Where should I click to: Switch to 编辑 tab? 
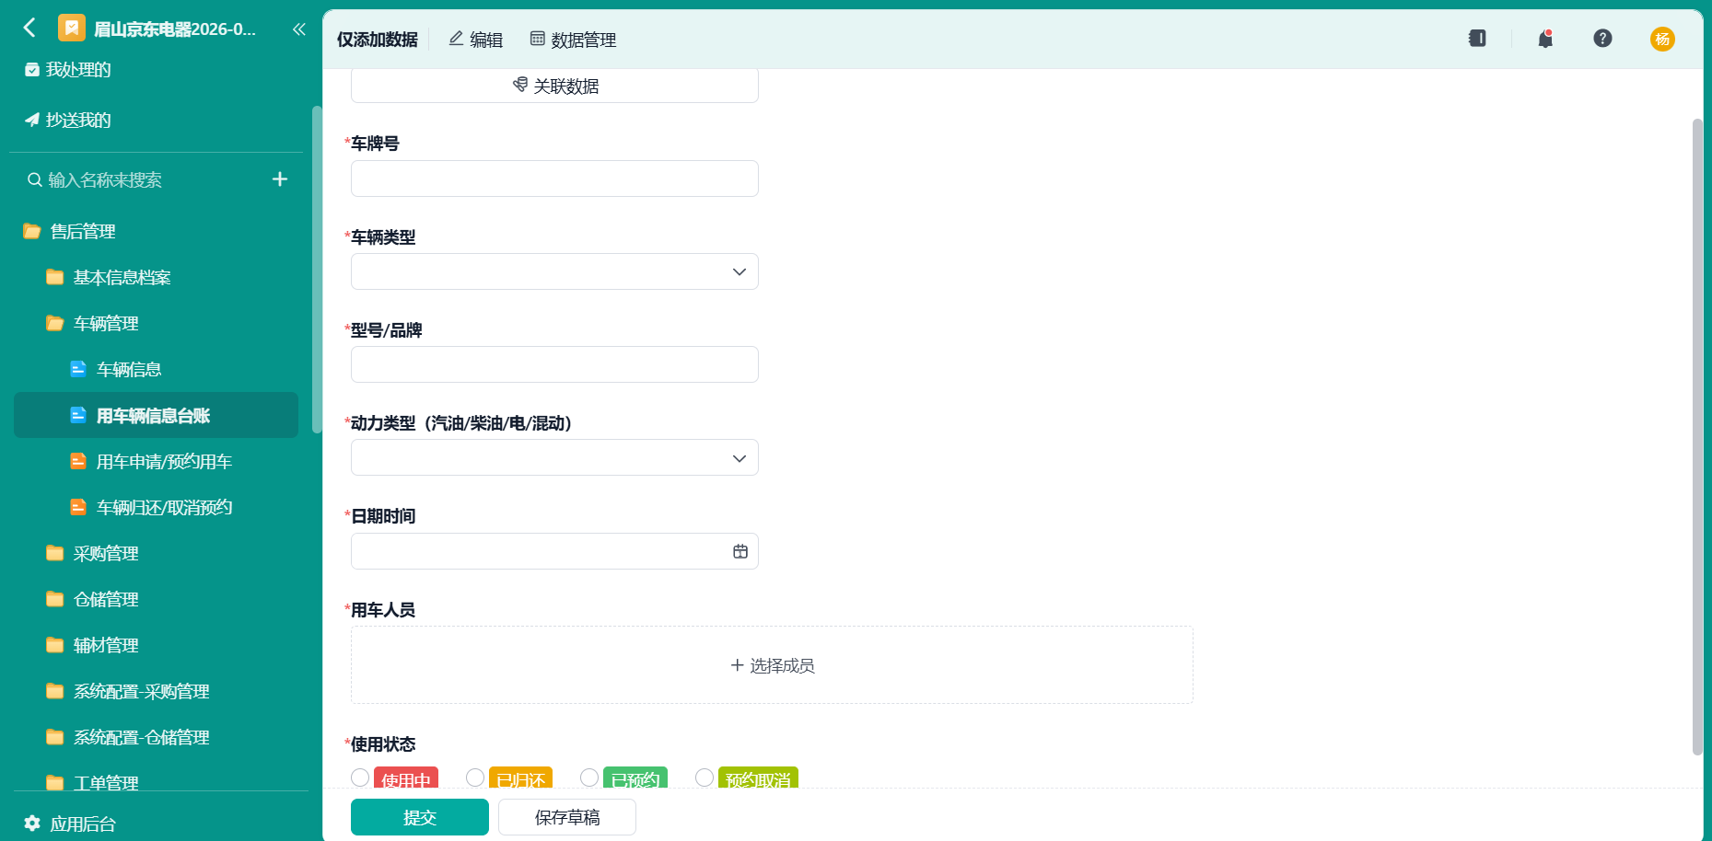pyautogui.click(x=476, y=39)
